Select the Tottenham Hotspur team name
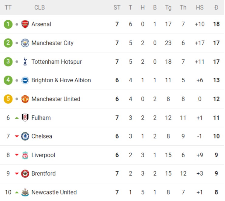Screen dimensions: 225x201 57,62
